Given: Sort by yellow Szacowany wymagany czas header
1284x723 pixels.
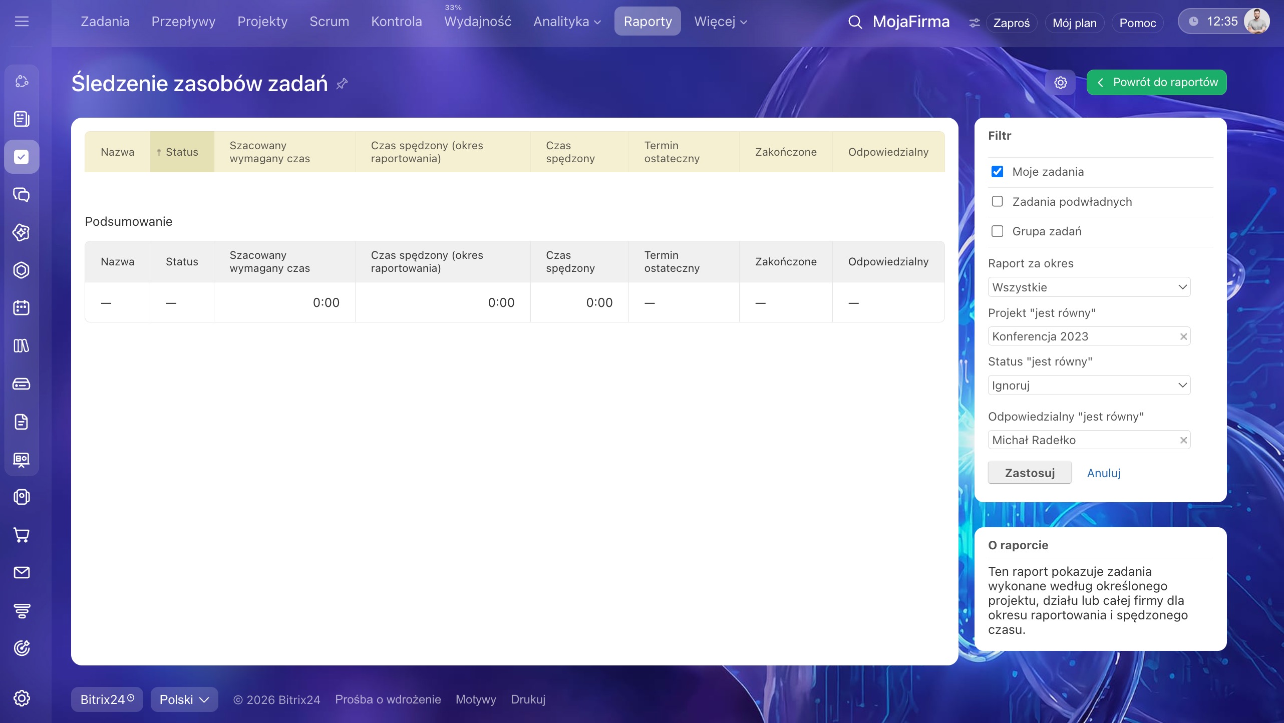Looking at the screenshot, I should (284, 152).
